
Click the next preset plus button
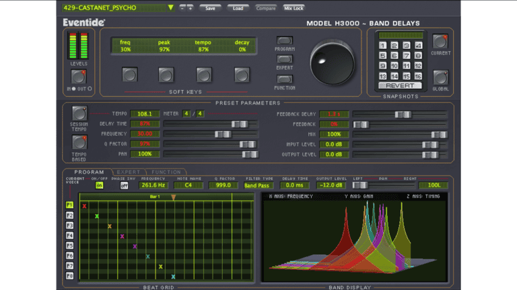tap(191, 8)
